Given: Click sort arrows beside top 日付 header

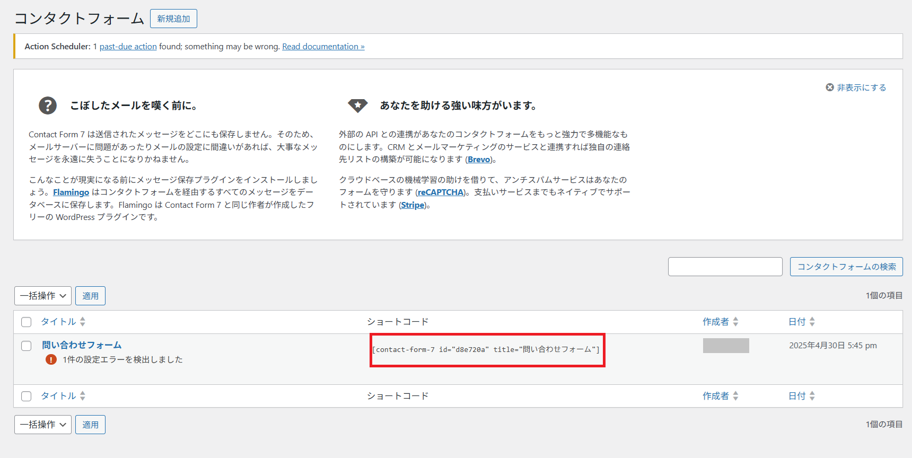Looking at the screenshot, I should click(x=812, y=322).
